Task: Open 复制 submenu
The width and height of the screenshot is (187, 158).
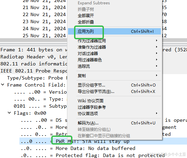Action: [x=114, y=75]
